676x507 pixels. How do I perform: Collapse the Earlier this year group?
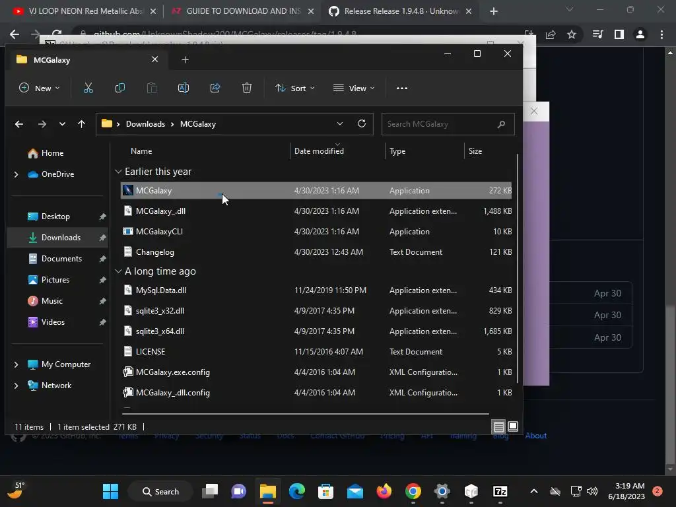tap(118, 172)
